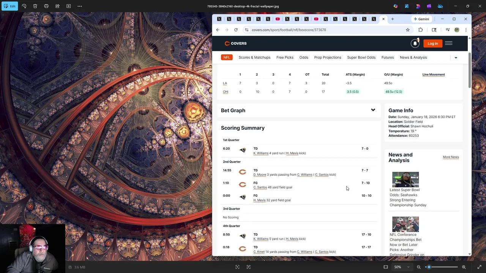Click the 3.5 (0.5) ATS margin cell
This screenshot has width=486, height=273.
click(352, 92)
